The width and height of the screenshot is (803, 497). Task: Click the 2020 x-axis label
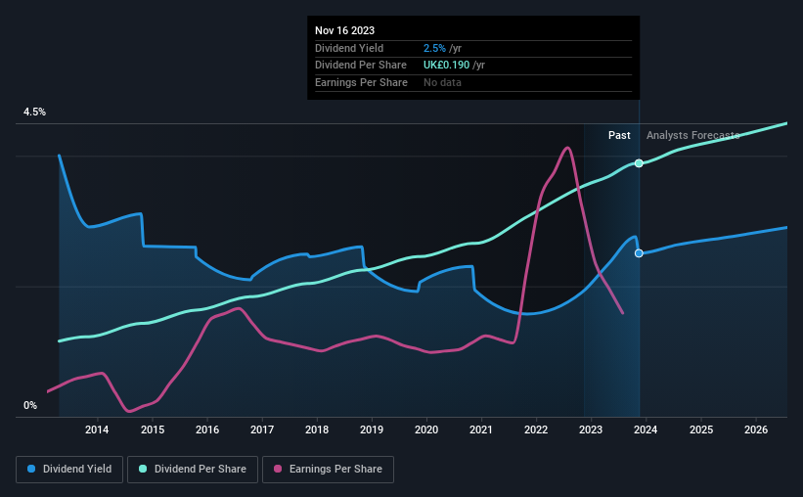pyautogui.click(x=426, y=429)
